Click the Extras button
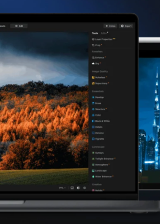Image resolution: width=160 pixels, height=224 pixels. [110, 26]
